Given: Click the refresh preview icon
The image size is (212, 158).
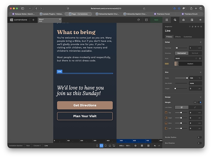Looking at the screenshot, I should point(138,20).
